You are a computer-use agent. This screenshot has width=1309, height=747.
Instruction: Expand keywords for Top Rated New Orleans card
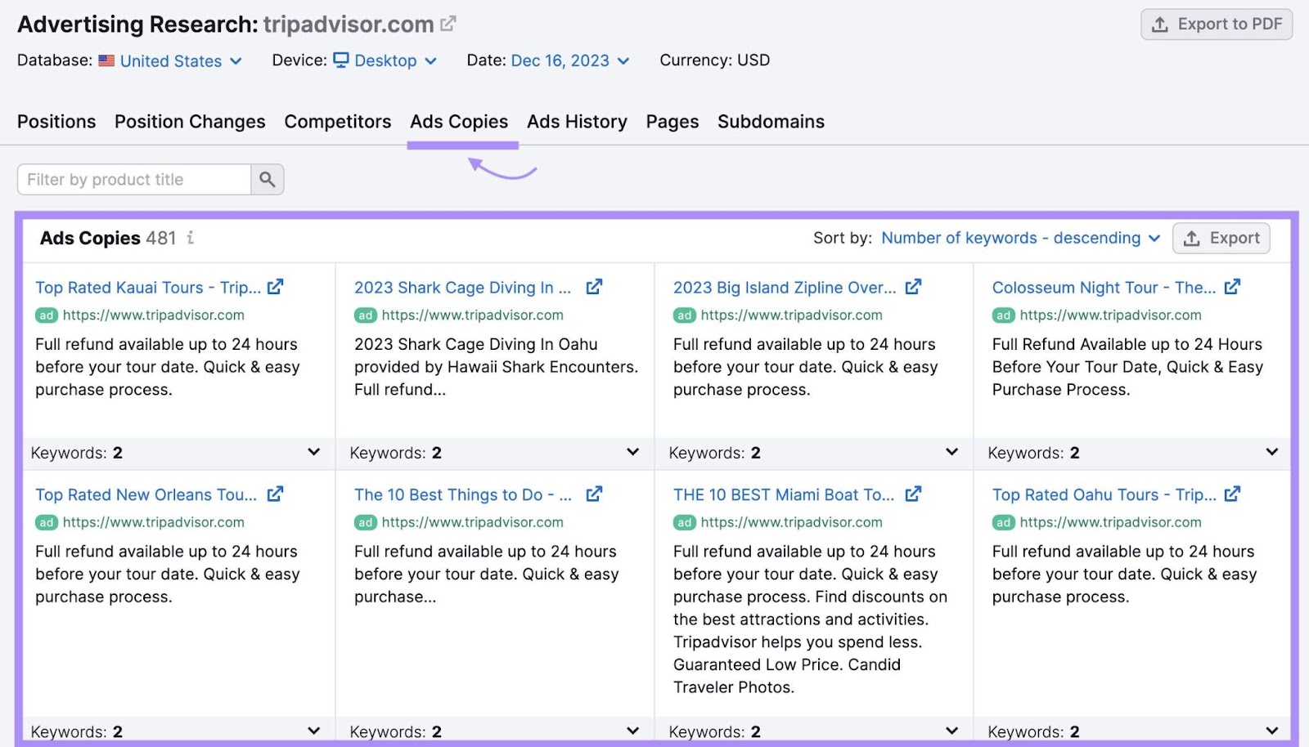[x=314, y=731]
